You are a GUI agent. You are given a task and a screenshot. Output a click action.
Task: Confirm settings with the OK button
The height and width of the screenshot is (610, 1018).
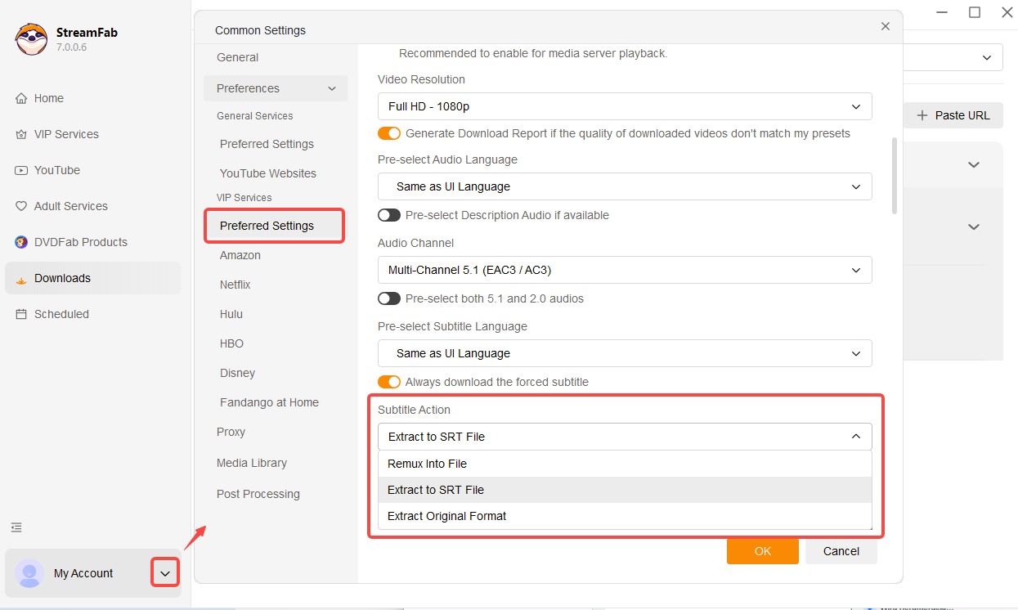tap(762, 551)
